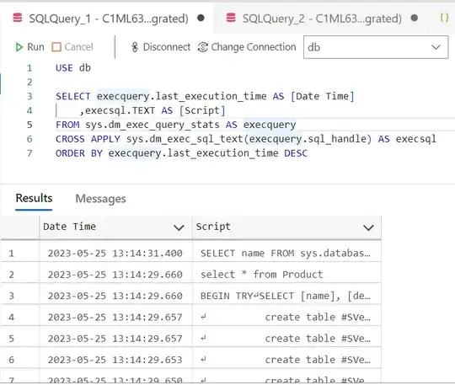The image size is (455, 385).
Task: Select result row number 4
Action: click(11, 317)
